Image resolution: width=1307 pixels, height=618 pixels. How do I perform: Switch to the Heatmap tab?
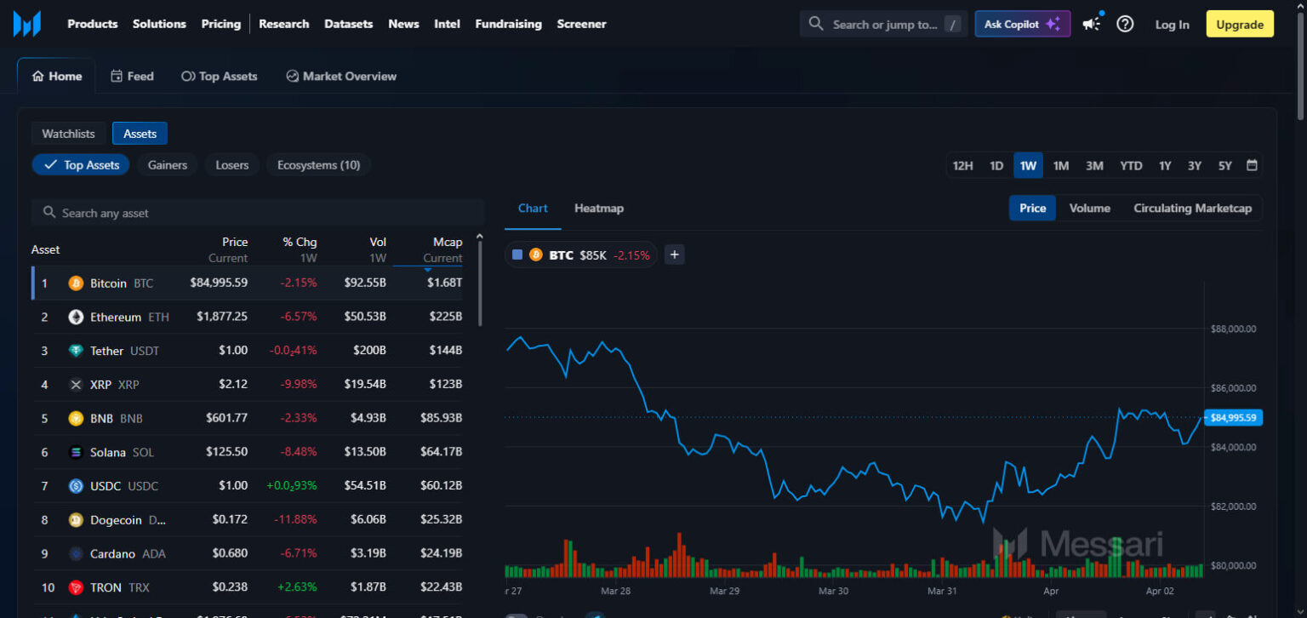pyautogui.click(x=598, y=208)
